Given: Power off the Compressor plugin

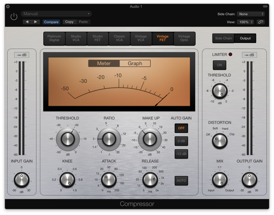Looking at the screenshot, I should (14, 16).
